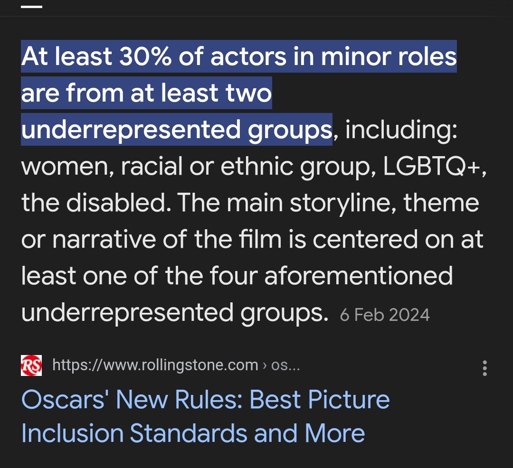Click the word 'including:' in the snippet
The width and height of the screenshot is (513, 468).
coord(401,130)
